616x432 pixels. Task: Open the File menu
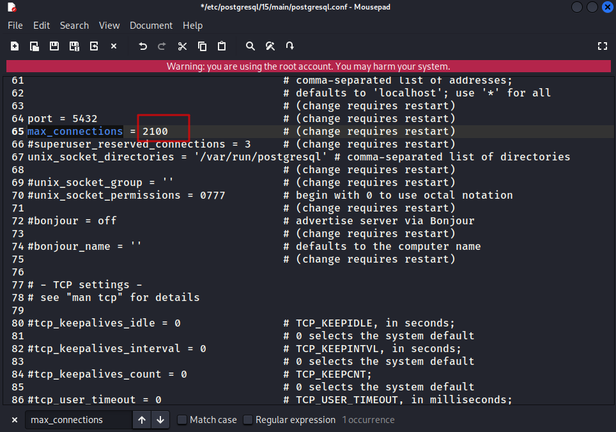tap(15, 26)
